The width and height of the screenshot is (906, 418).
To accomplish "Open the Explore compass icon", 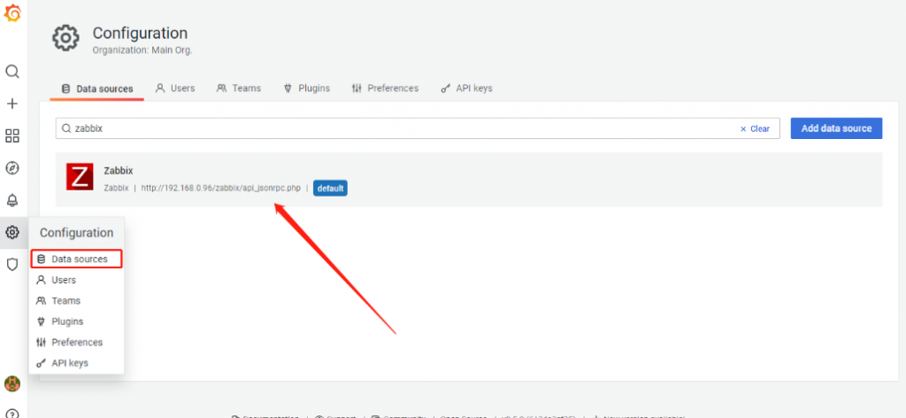I will (x=12, y=168).
